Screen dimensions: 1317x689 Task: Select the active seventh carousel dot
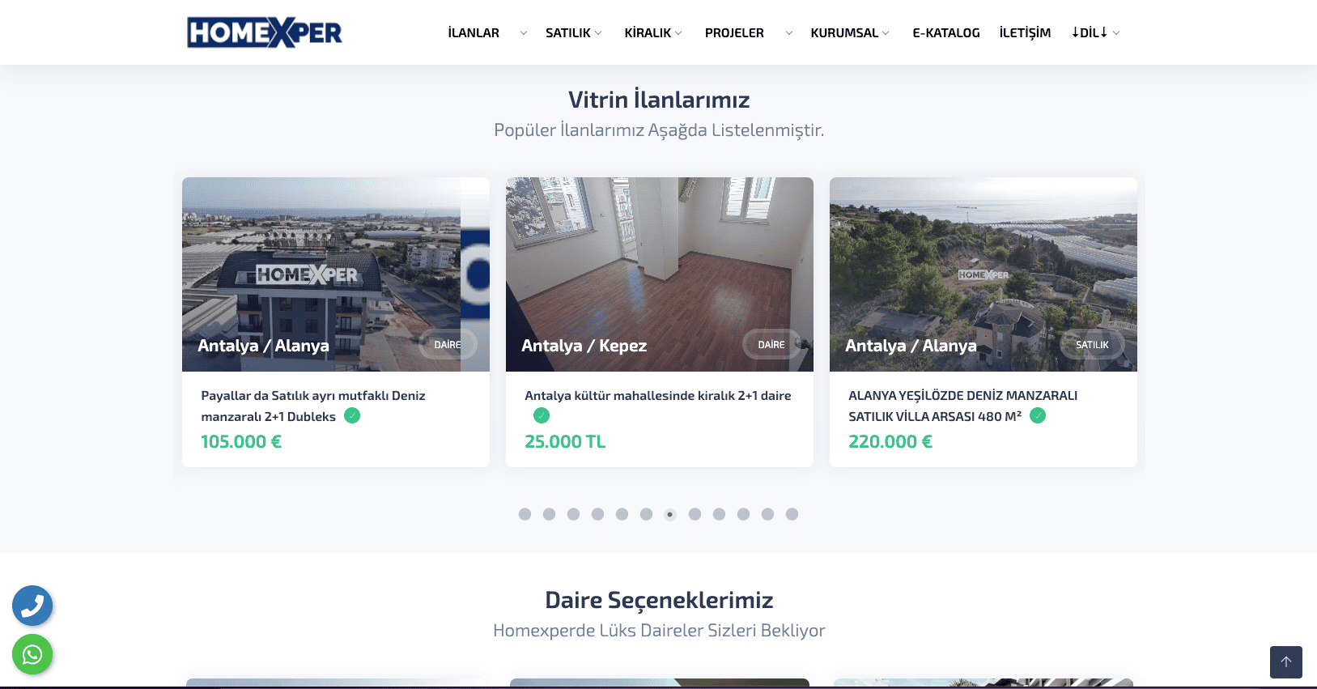point(670,514)
